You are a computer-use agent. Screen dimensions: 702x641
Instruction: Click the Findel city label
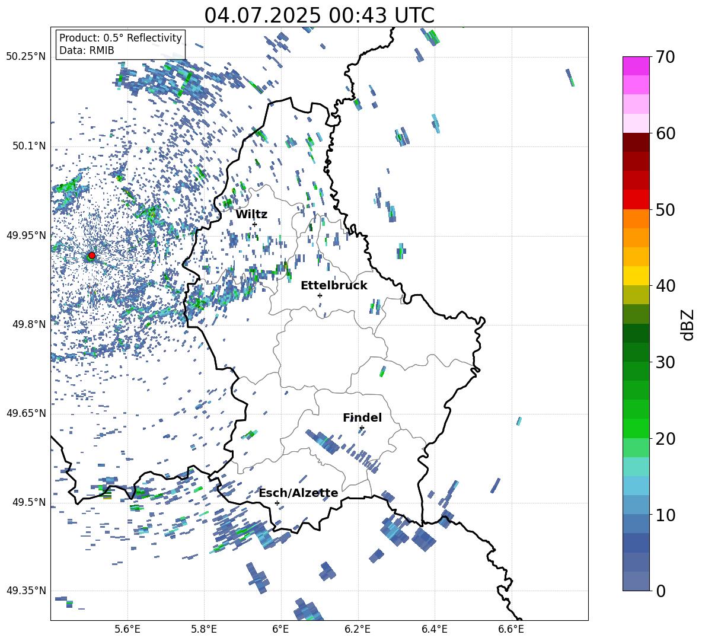pos(362,417)
